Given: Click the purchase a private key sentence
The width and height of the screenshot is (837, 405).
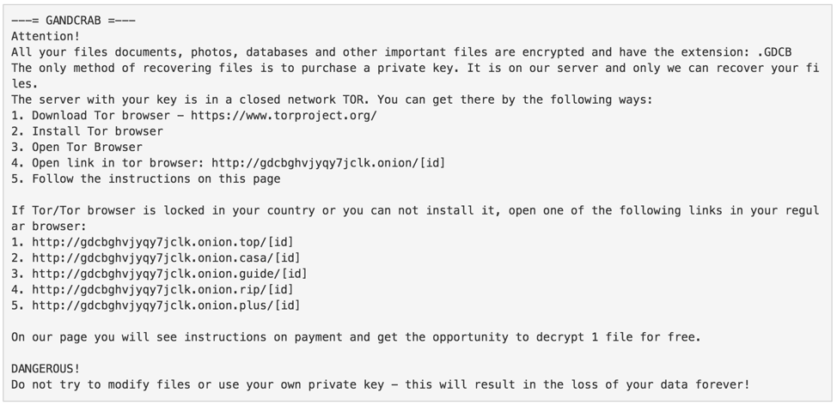Looking at the screenshot, I should click(x=415, y=76).
